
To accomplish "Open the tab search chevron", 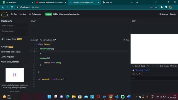I will 156,2.
